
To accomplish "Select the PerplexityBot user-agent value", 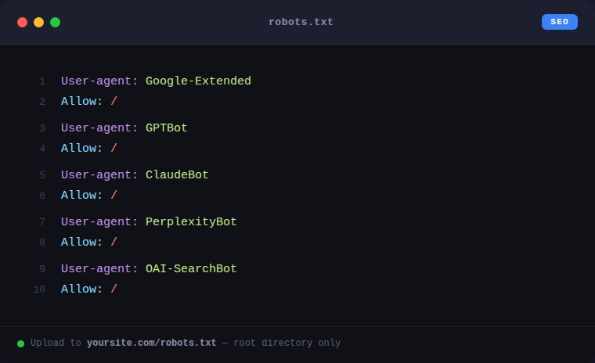I will [x=191, y=222].
